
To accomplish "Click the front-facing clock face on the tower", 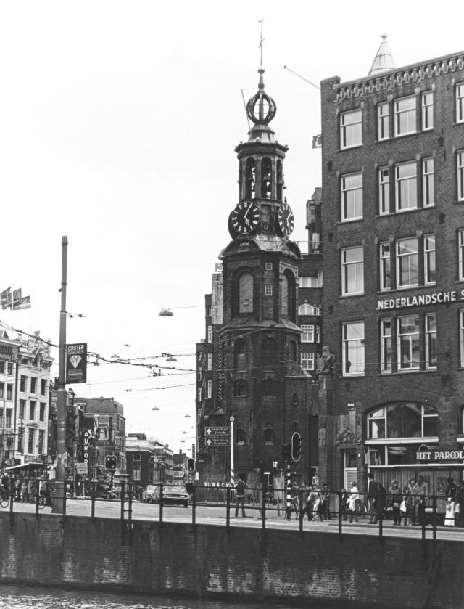I will coord(245,218).
